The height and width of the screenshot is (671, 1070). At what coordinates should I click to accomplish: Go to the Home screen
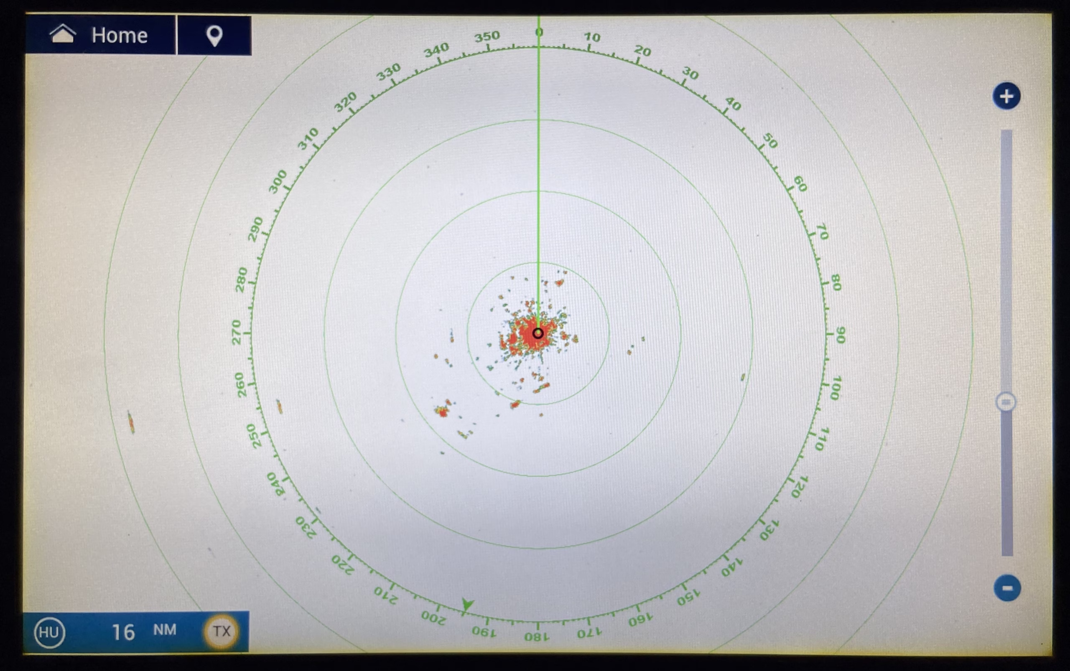pos(100,35)
